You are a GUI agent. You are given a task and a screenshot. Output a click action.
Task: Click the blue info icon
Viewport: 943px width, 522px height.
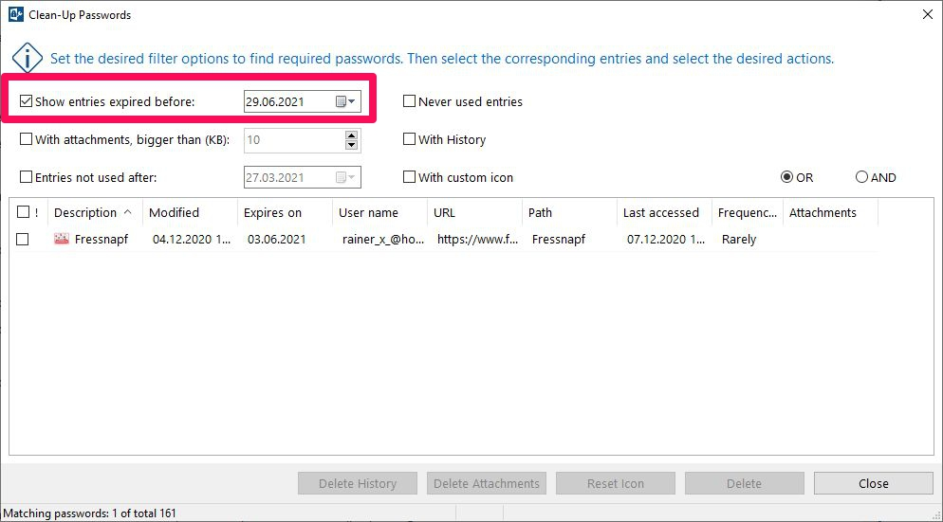pos(28,59)
